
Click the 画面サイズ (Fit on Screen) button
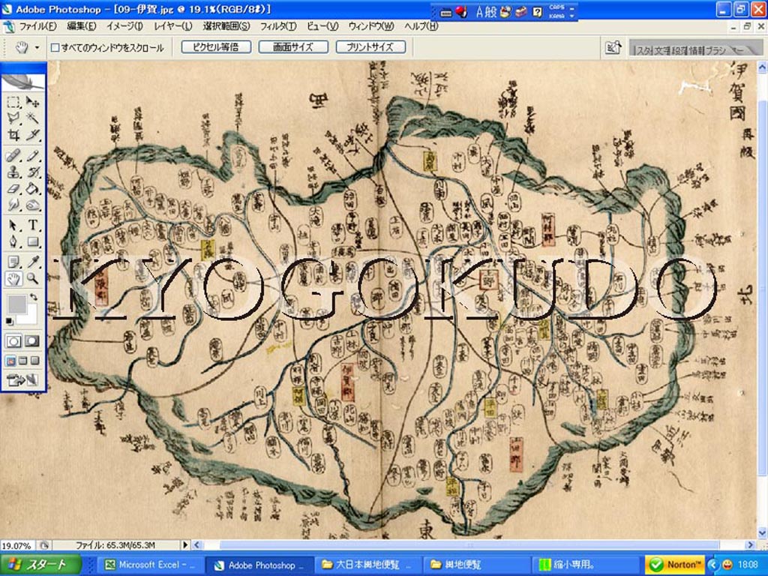[x=293, y=47]
